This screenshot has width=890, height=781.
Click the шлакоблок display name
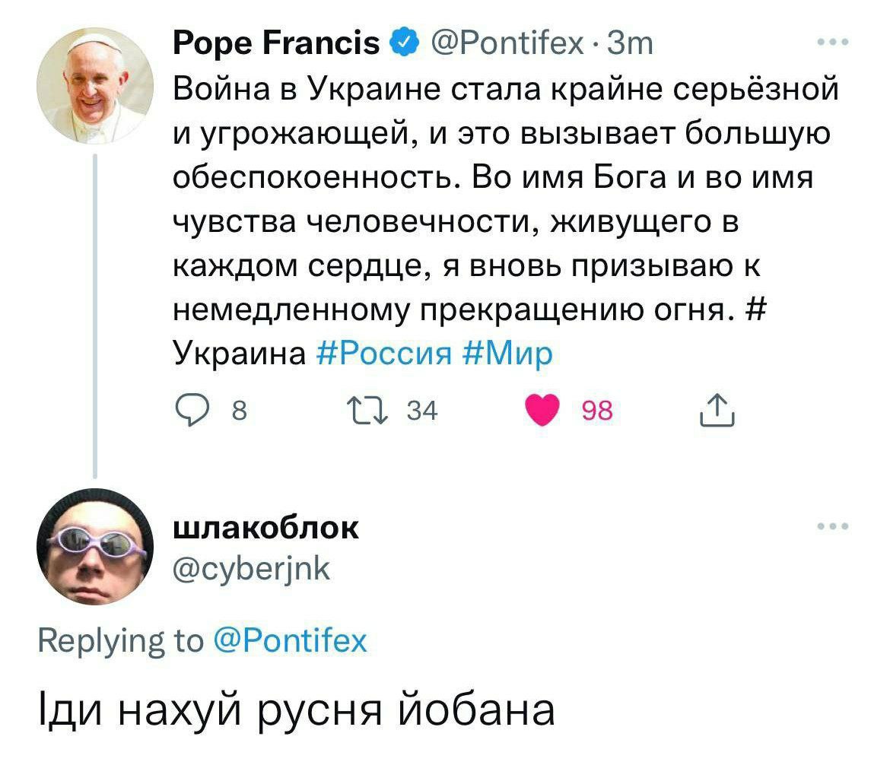pyautogui.click(x=265, y=527)
